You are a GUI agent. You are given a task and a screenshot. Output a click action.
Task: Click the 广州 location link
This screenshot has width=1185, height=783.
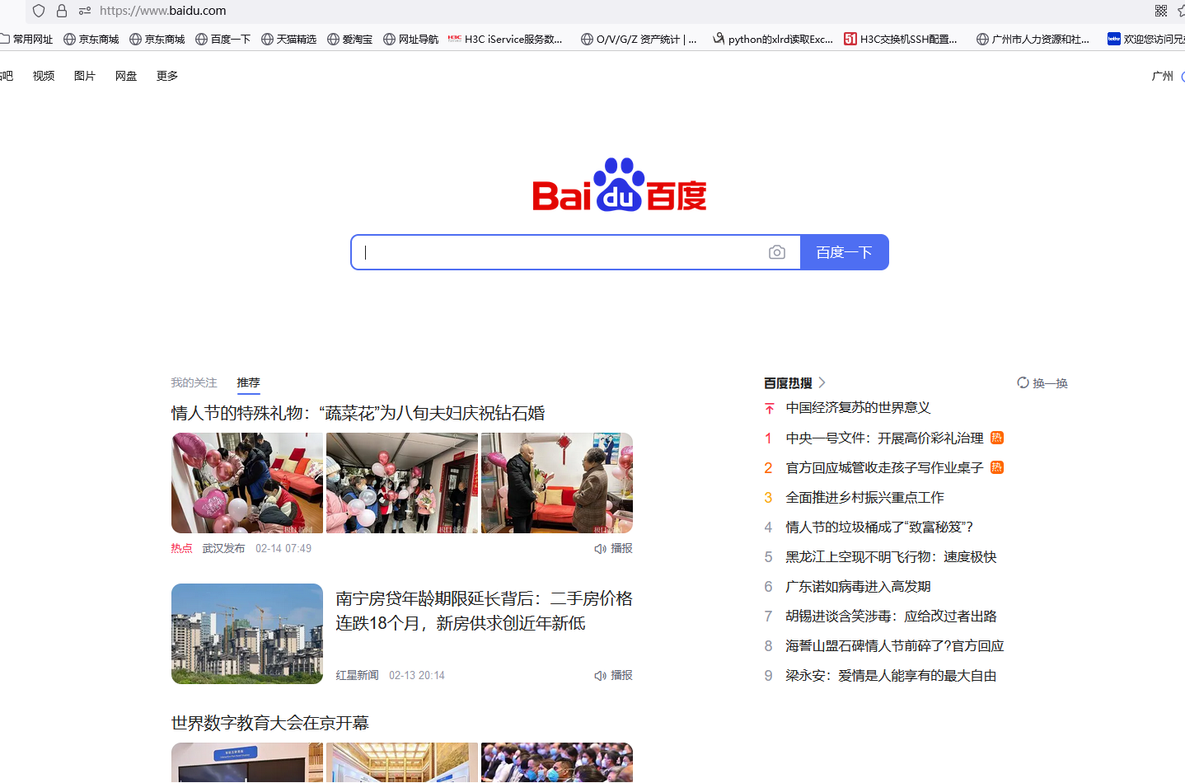[x=1163, y=76]
